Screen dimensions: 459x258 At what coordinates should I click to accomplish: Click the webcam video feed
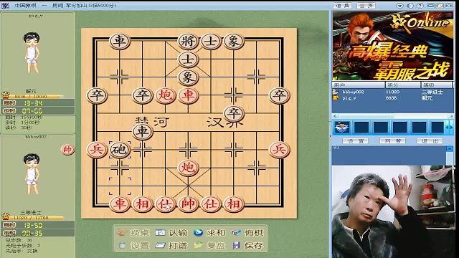[x=393, y=212]
